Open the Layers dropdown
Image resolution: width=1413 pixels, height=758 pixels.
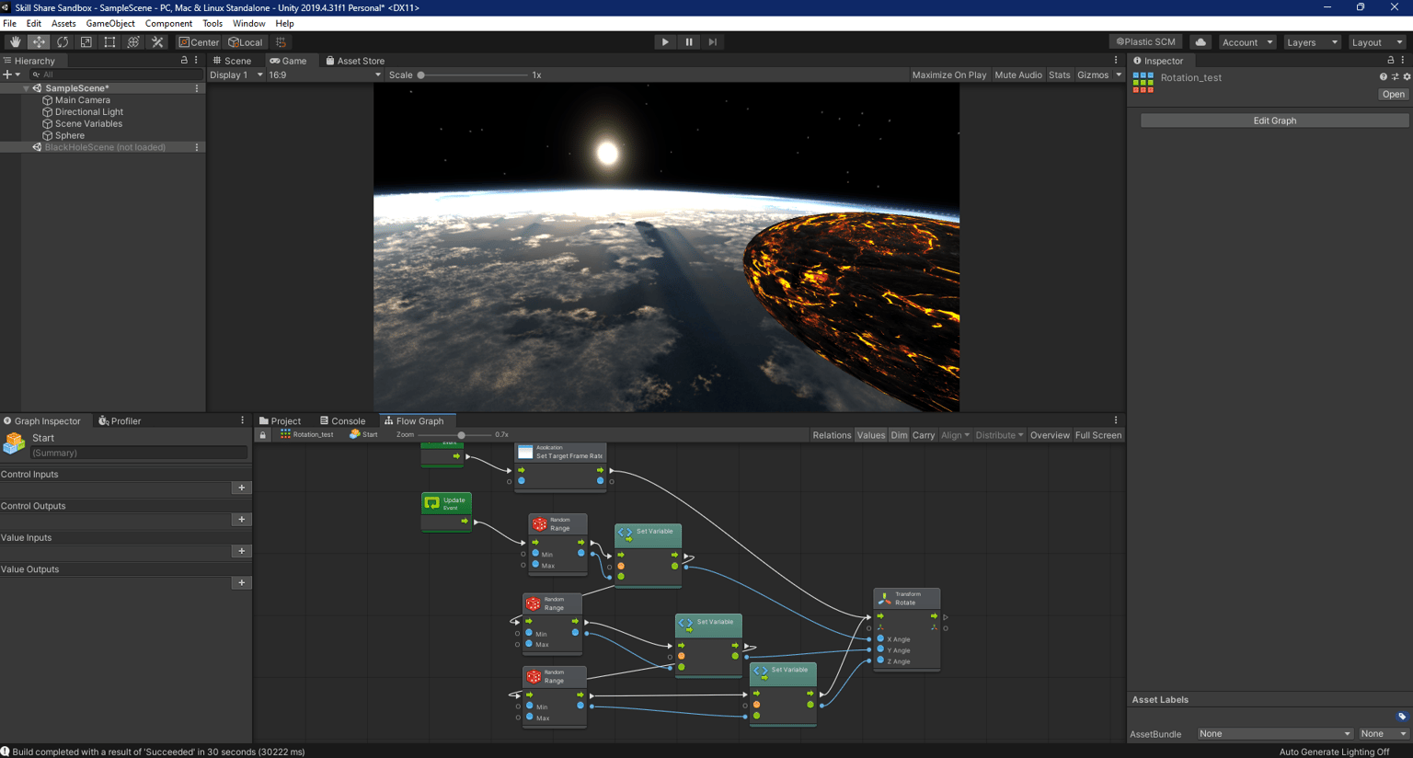[x=1312, y=42]
